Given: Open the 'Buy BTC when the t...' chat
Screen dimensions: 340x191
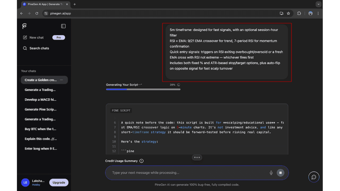Looking at the screenshot, I should 41,129.
